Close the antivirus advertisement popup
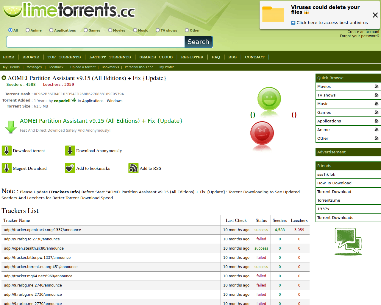 click(375, 15)
